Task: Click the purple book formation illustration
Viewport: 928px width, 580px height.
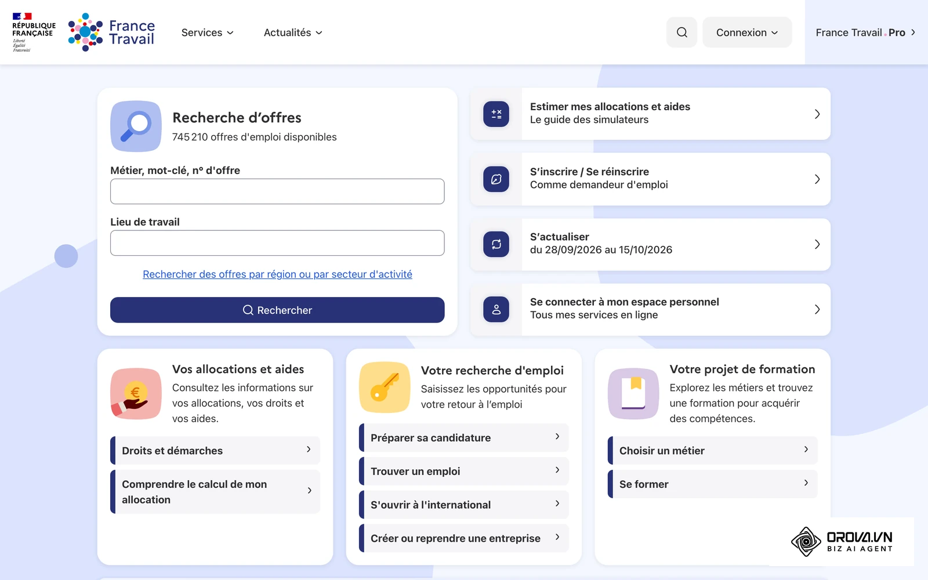Action: [633, 394]
